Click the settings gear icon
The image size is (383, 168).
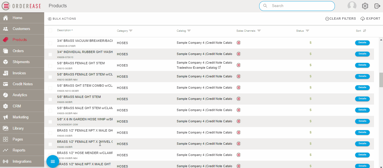365,6
